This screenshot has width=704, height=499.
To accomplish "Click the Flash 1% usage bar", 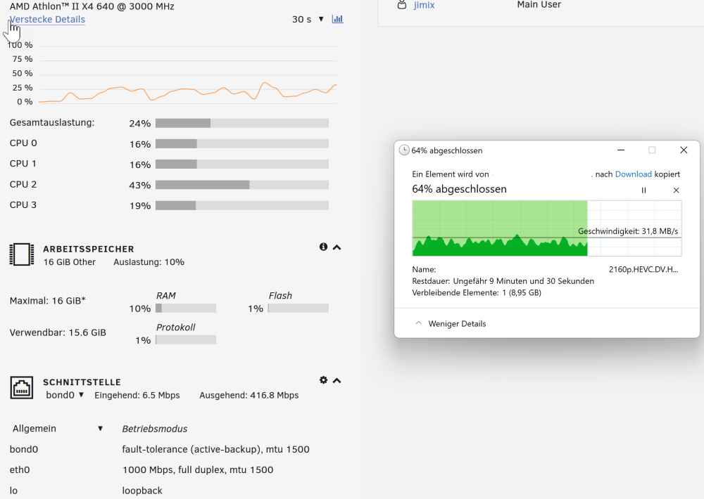I will click(x=298, y=309).
